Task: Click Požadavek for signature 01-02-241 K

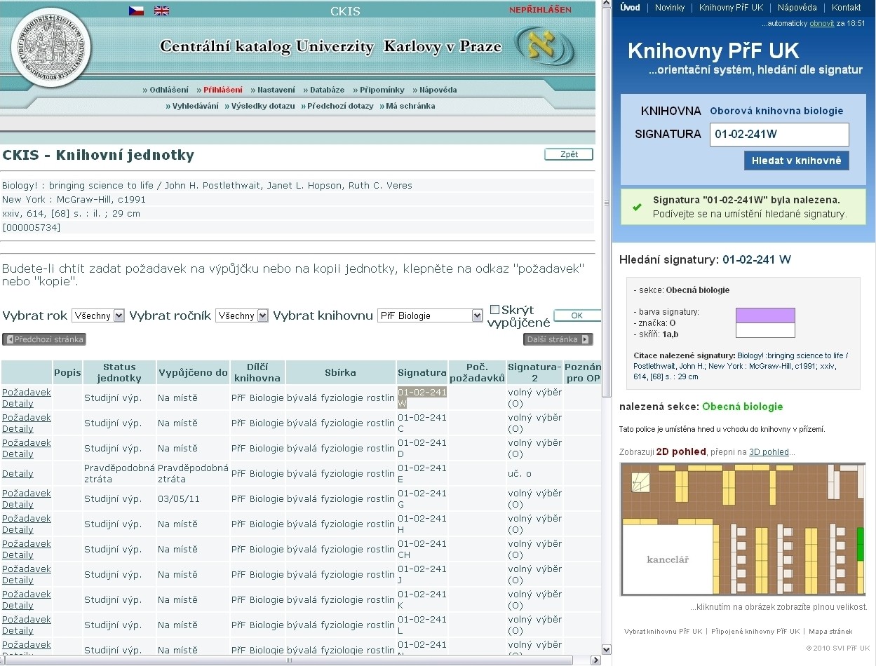Action: pos(27,594)
